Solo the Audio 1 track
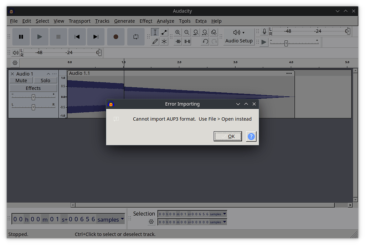Image resolution: width=365 pixels, height=245 pixels. click(x=45, y=80)
